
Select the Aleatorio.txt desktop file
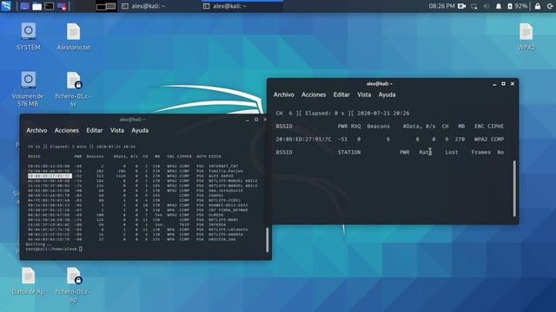click(x=73, y=36)
